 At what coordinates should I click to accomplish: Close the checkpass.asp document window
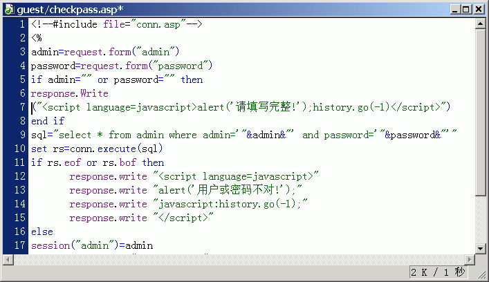pyautogui.click(x=479, y=10)
